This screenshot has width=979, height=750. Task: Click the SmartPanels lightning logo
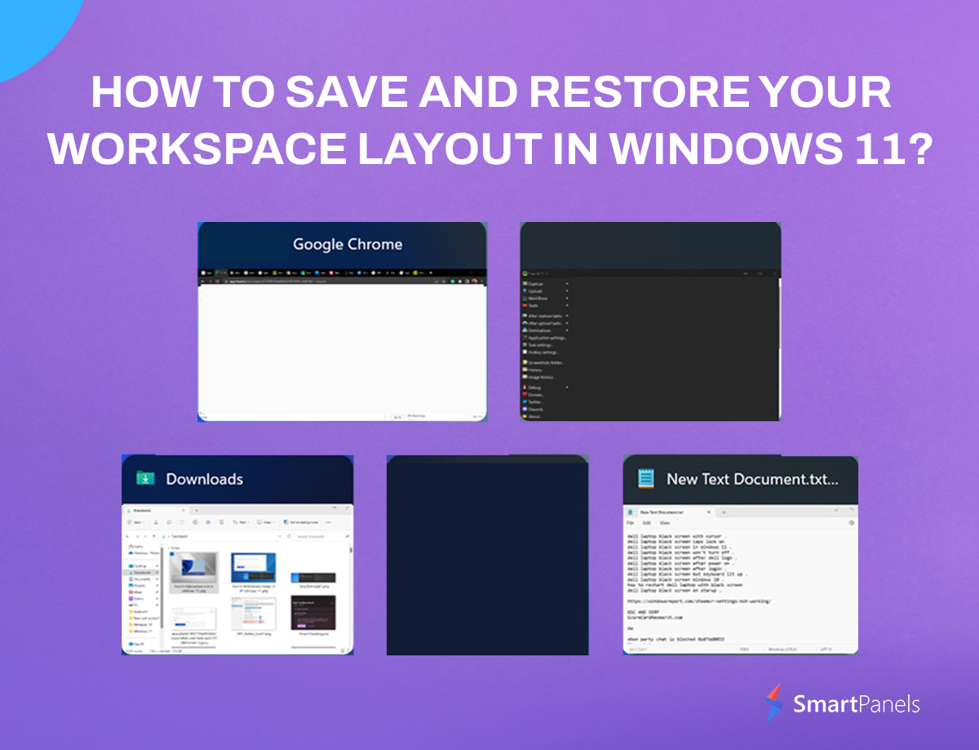click(775, 703)
